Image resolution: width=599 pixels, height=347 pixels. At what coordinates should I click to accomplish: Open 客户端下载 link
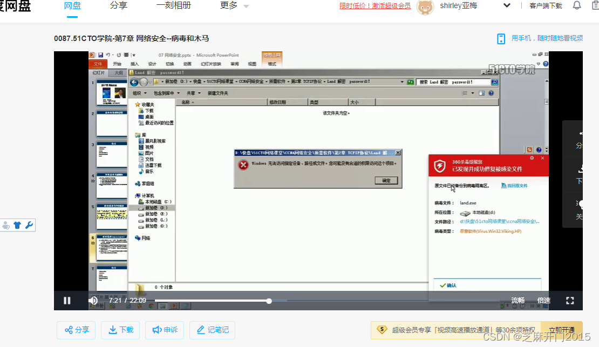[x=546, y=6]
